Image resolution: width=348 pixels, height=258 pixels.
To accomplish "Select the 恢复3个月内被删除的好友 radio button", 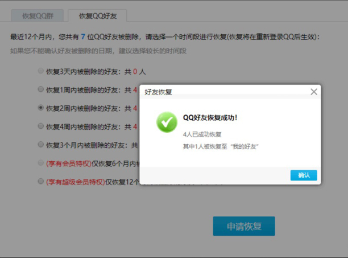I will [40, 145].
